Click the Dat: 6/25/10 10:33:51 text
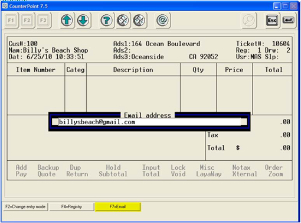The image size is (301, 223). pos(47,57)
